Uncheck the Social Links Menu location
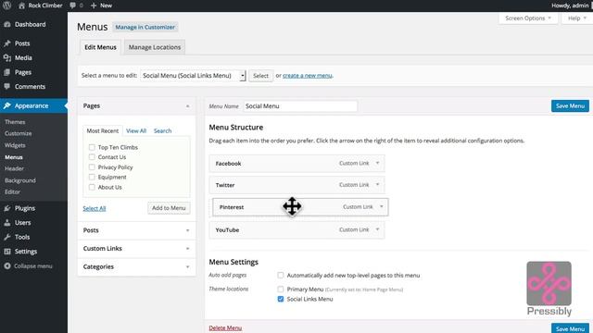The width and height of the screenshot is (593, 333). 280,299
